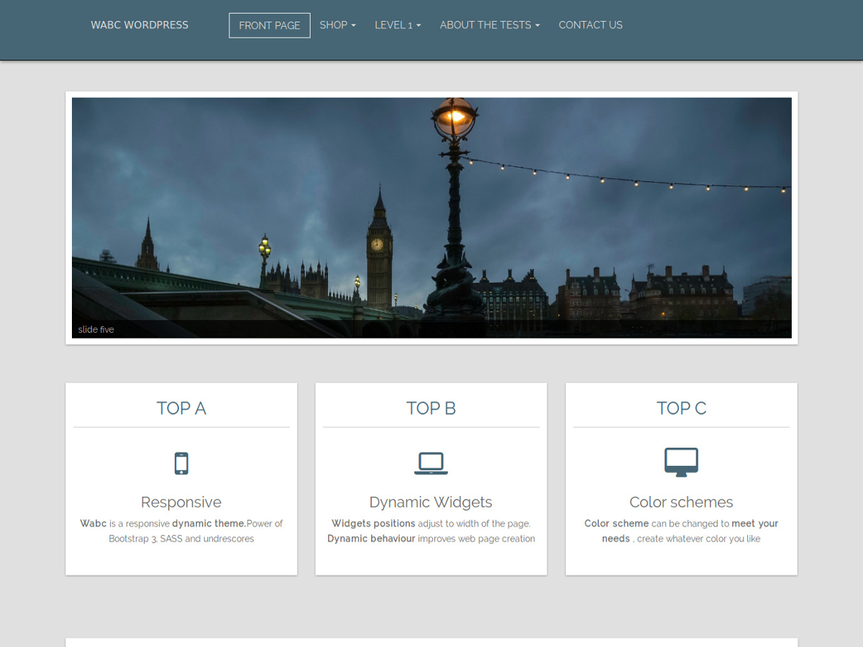Click the slide five caption text

[x=96, y=329]
